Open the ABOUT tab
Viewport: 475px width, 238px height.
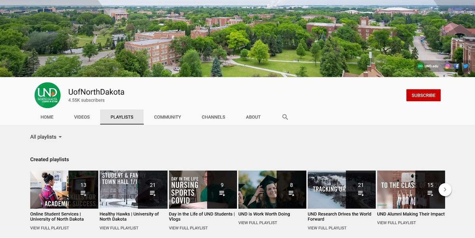(253, 117)
